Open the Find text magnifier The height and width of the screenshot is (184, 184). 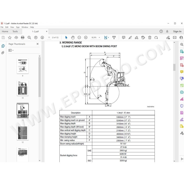tap(29, 38)
